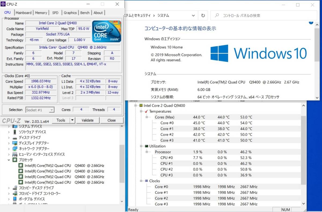The height and width of the screenshot is (212, 322).
Task: Click the thermometer icon beside Temperatures
Action: point(146,111)
